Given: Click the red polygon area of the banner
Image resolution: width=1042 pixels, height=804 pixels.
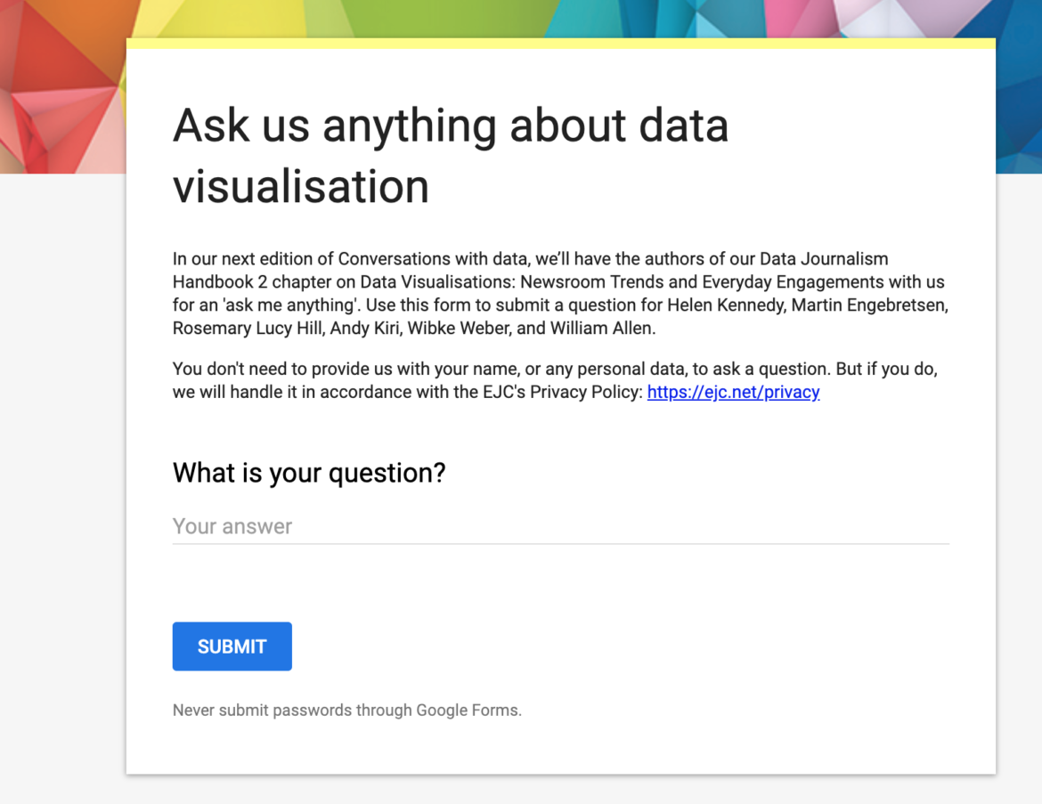Looking at the screenshot, I should tap(60, 100).
